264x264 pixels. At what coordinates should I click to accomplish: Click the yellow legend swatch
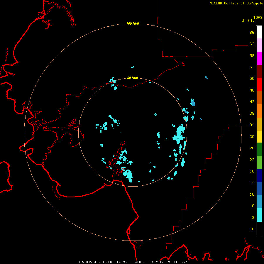coord(259,137)
